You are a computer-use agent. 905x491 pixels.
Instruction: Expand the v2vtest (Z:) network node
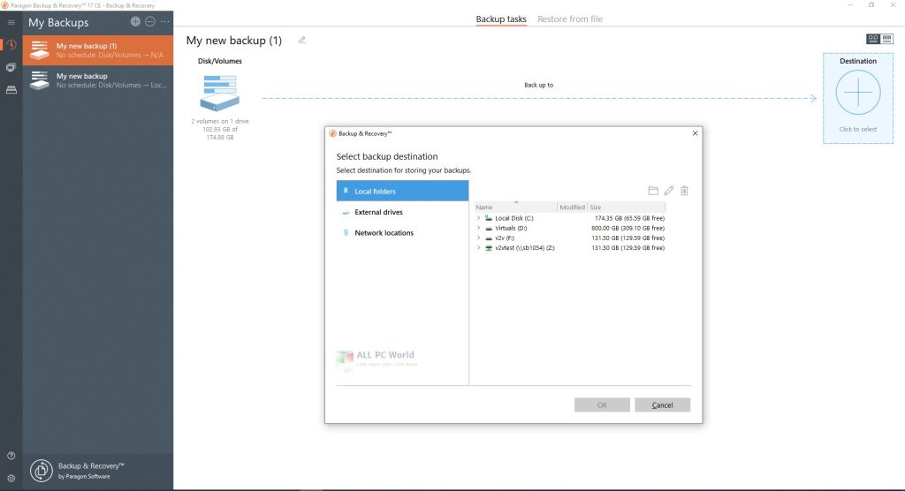point(478,247)
